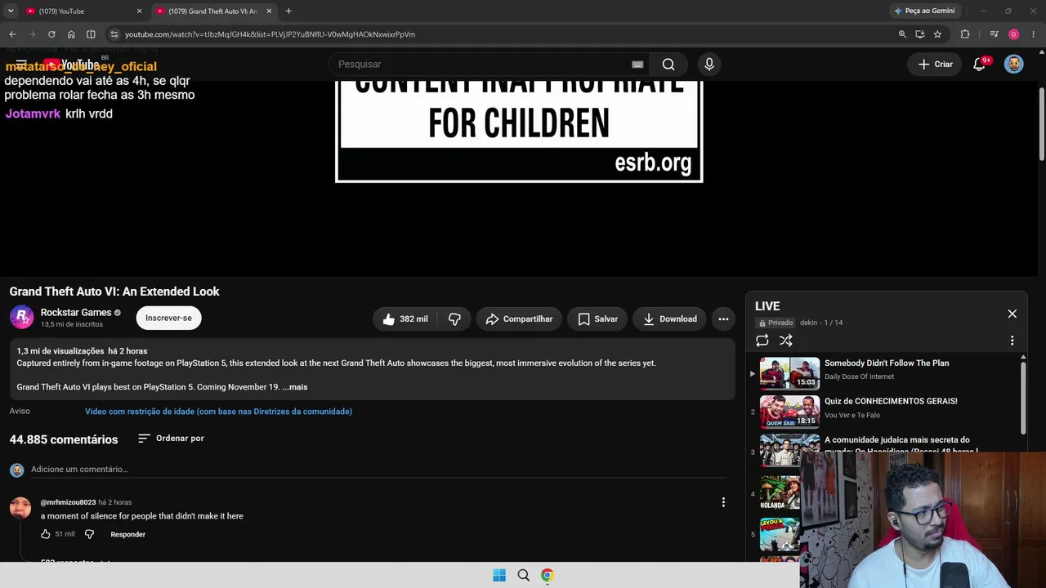This screenshot has width=1046, height=588.
Task: Click the Download button under the video
Action: pyautogui.click(x=669, y=319)
